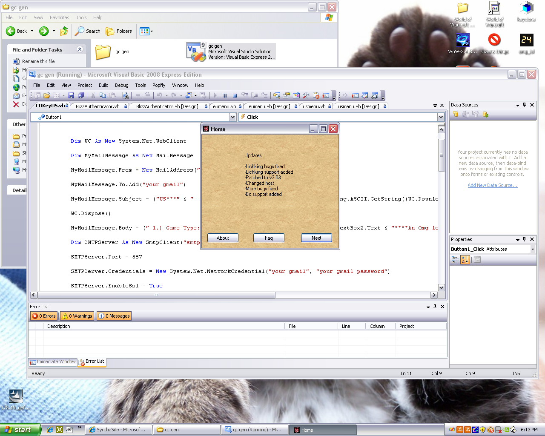Click the Break All pause icon
This screenshot has width=545, height=436.
pyautogui.click(x=225, y=95)
